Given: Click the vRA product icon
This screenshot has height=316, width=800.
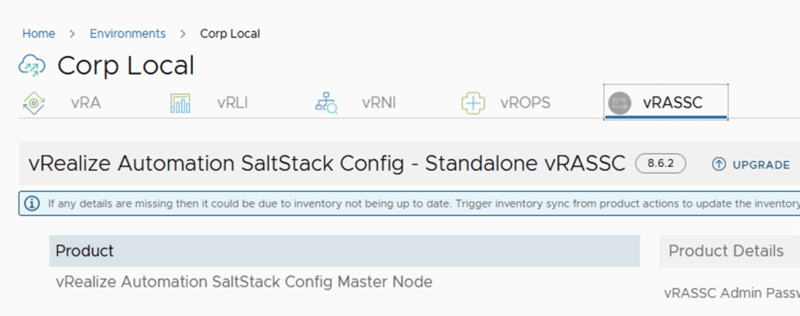Looking at the screenshot, I should click(33, 103).
